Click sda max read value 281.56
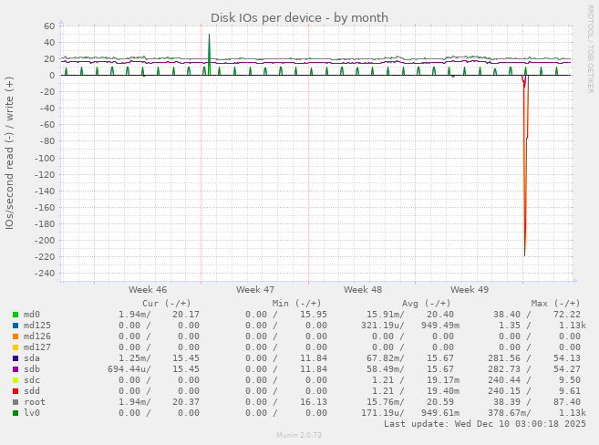The width and height of the screenshot is (599, 445). (x=504, y=358)
